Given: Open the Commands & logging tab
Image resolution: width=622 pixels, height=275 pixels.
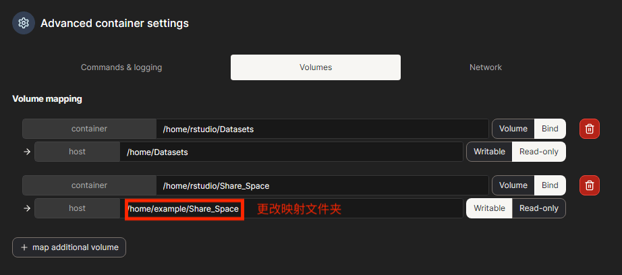Looking at the screenshot, I should 121,67.
